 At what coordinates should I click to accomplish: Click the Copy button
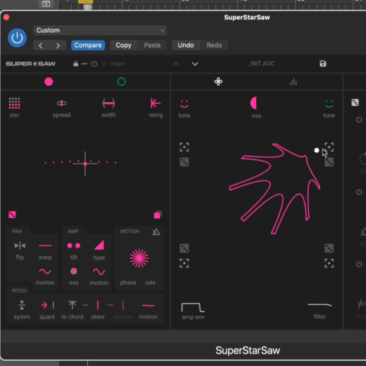(x=124, y=45)
